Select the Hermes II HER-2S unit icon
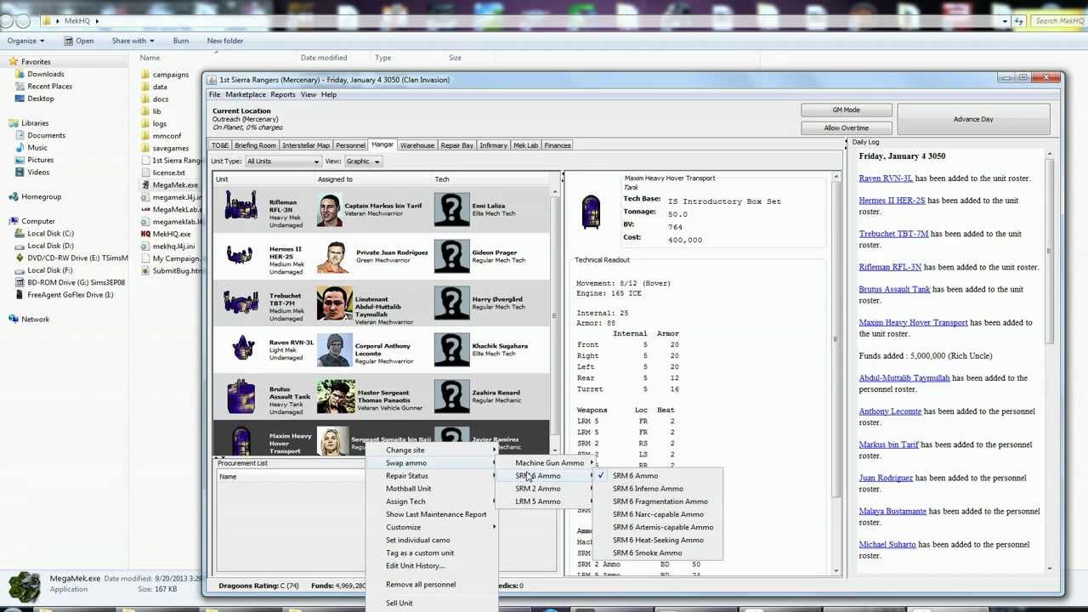 tap(241, 255)
